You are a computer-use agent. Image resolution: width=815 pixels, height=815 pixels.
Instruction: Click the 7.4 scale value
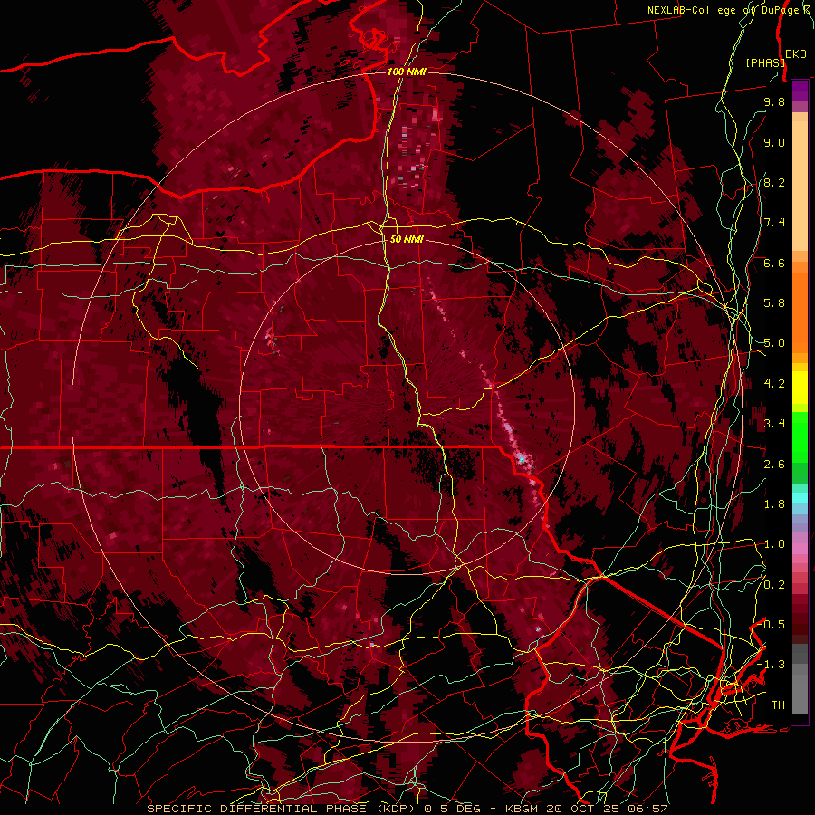point(774,223)
